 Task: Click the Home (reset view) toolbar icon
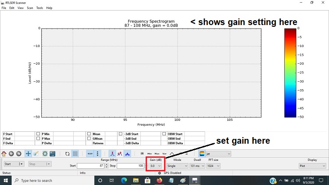point(4,154)
